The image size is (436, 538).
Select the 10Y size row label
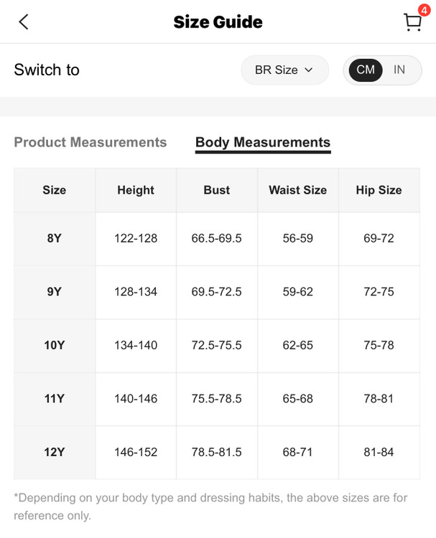pyautogui.click(x=55, y=345)
